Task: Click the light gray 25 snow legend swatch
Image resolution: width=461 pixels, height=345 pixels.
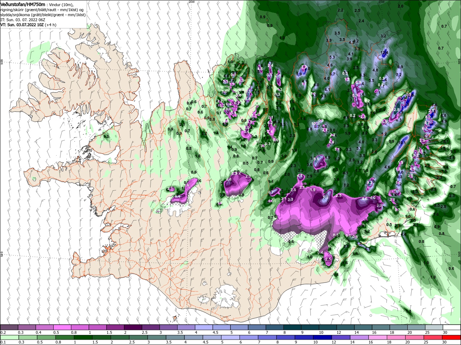Action: [x=434, y=327]
